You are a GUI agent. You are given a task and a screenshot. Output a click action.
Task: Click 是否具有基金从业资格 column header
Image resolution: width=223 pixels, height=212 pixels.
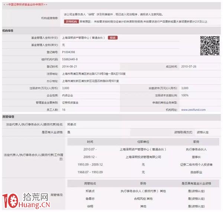196,183
